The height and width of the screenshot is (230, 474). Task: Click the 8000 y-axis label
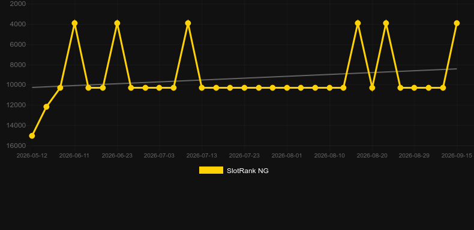(18, 65)
